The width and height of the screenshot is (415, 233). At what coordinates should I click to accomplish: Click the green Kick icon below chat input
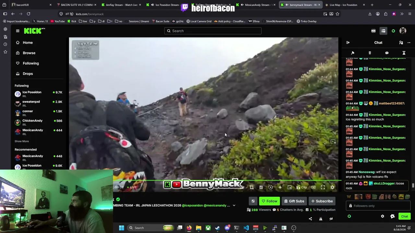tap(349, 216)
